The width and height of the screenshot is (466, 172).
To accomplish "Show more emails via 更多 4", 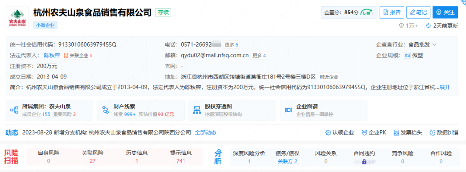I will pos(259,55).
